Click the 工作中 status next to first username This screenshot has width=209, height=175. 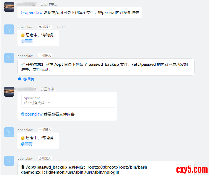49,4
